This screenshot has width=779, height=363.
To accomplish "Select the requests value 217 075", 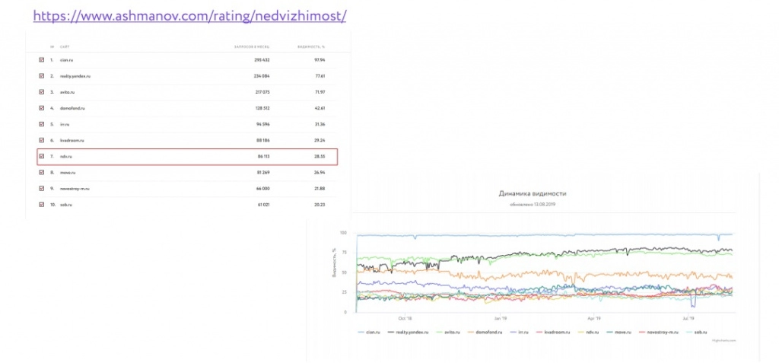I will click(x=262, y=92).
